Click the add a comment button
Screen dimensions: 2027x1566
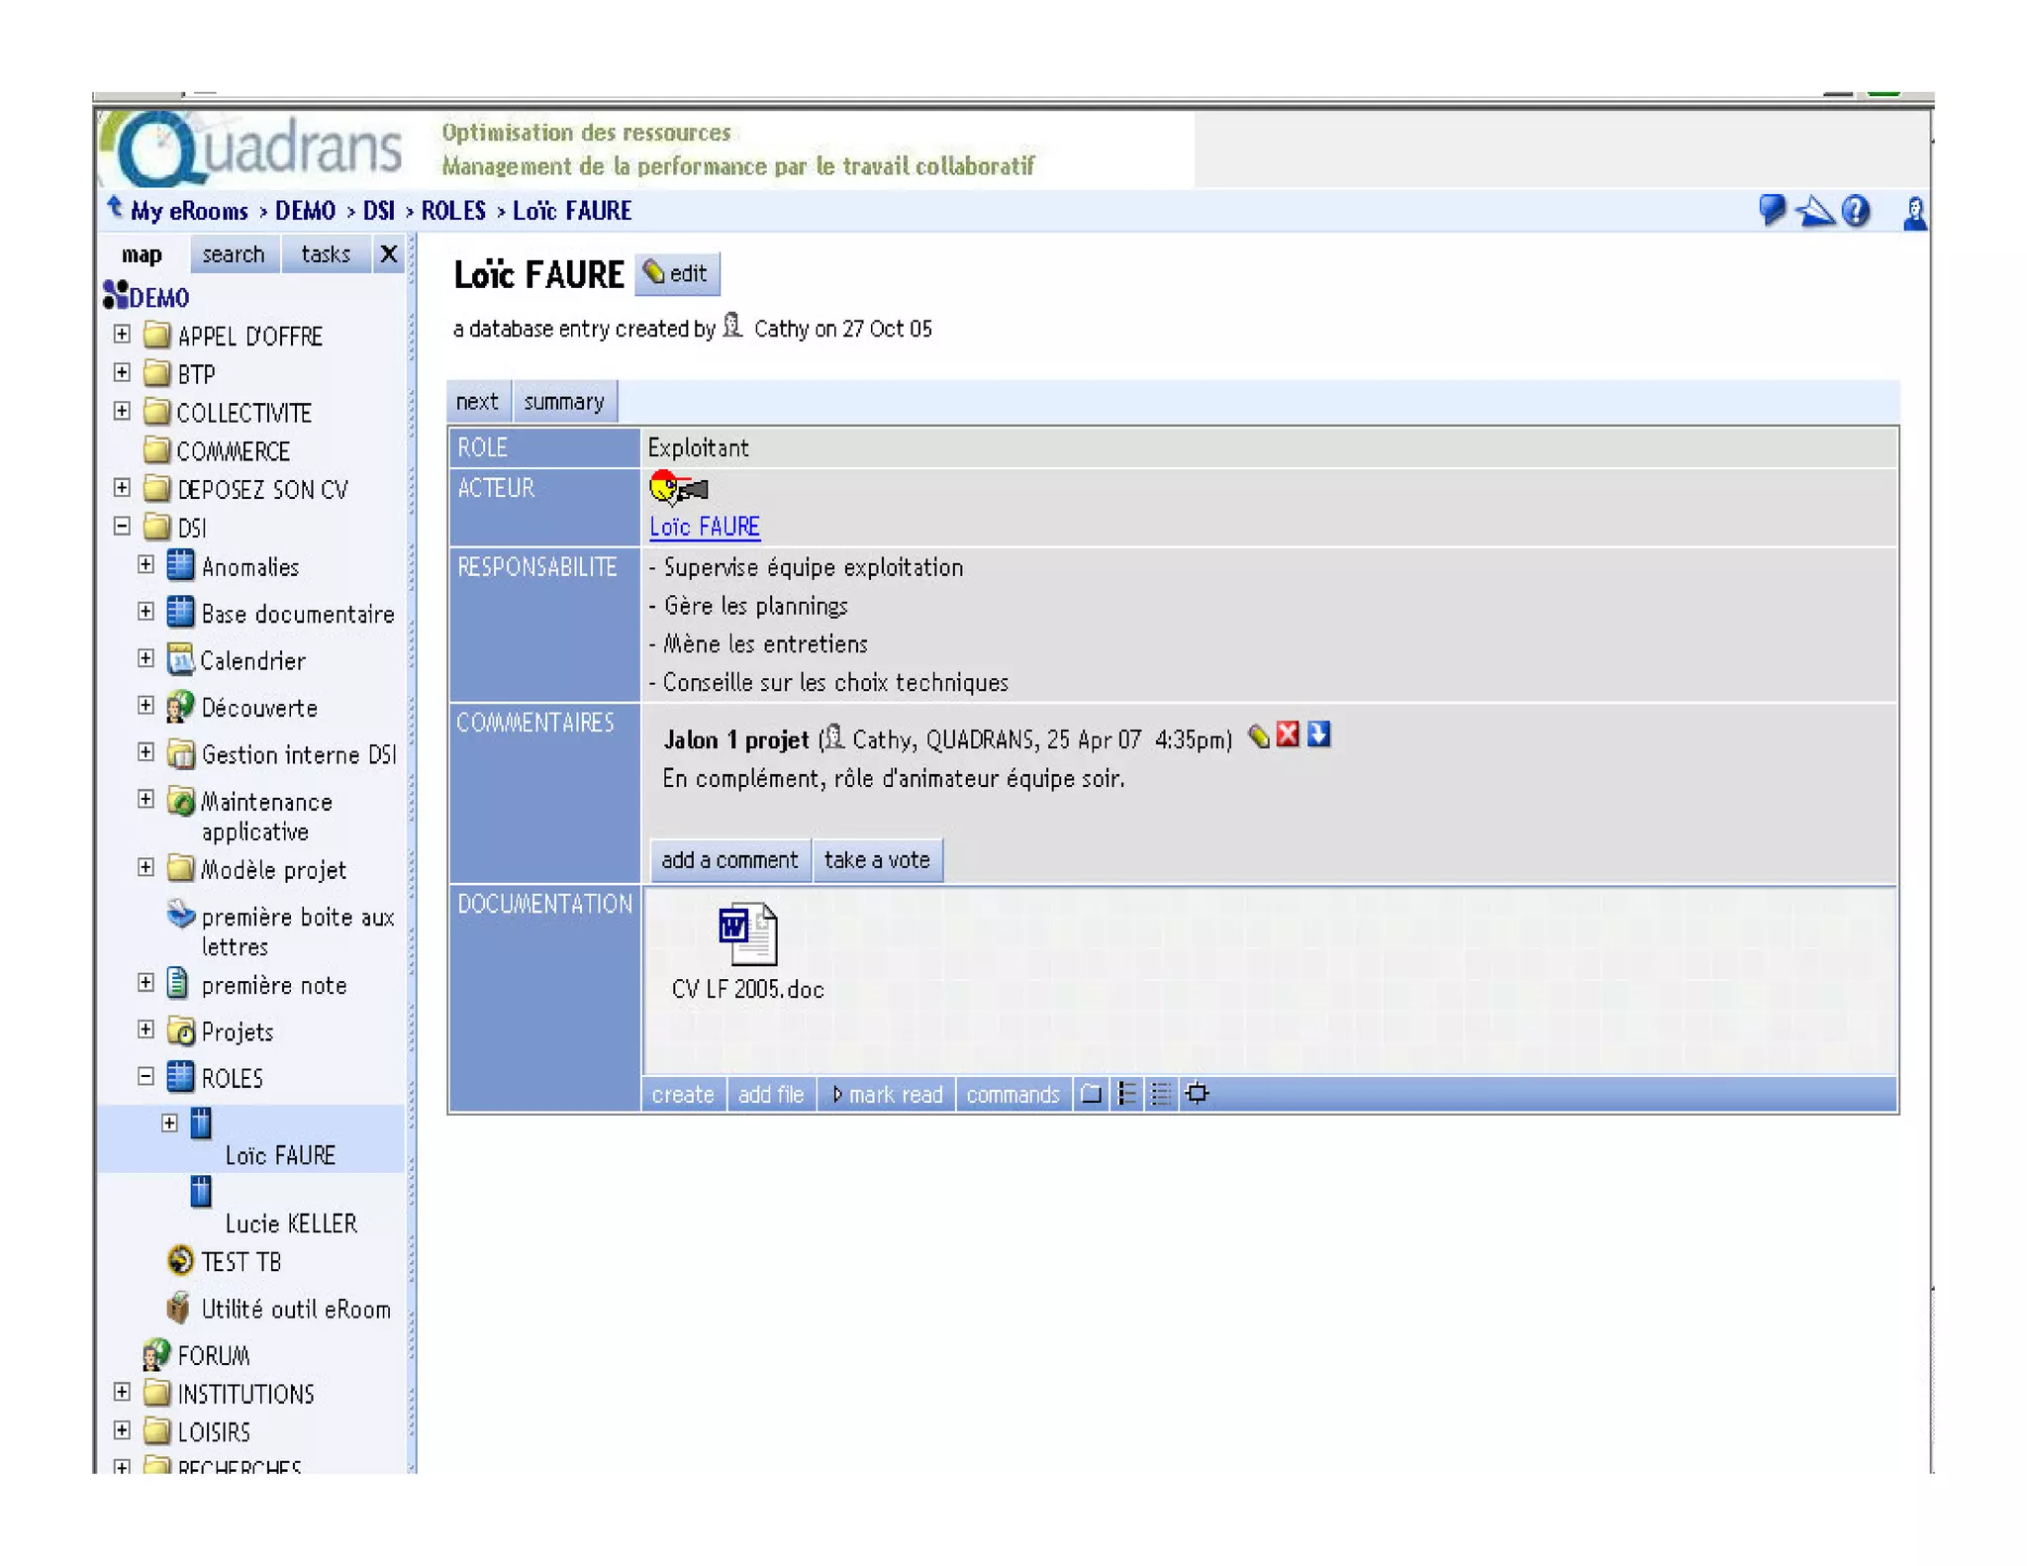[x=729, y=859]
